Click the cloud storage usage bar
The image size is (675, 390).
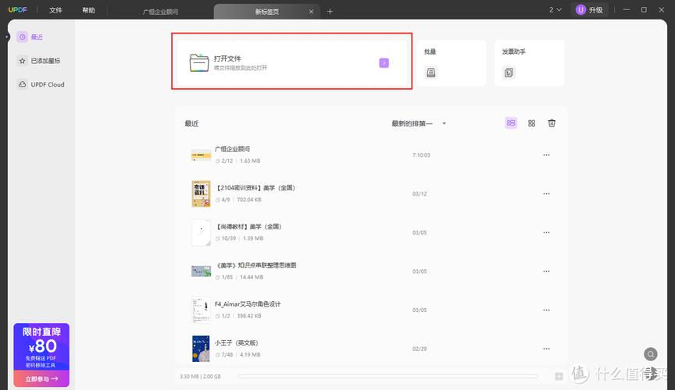387,376
